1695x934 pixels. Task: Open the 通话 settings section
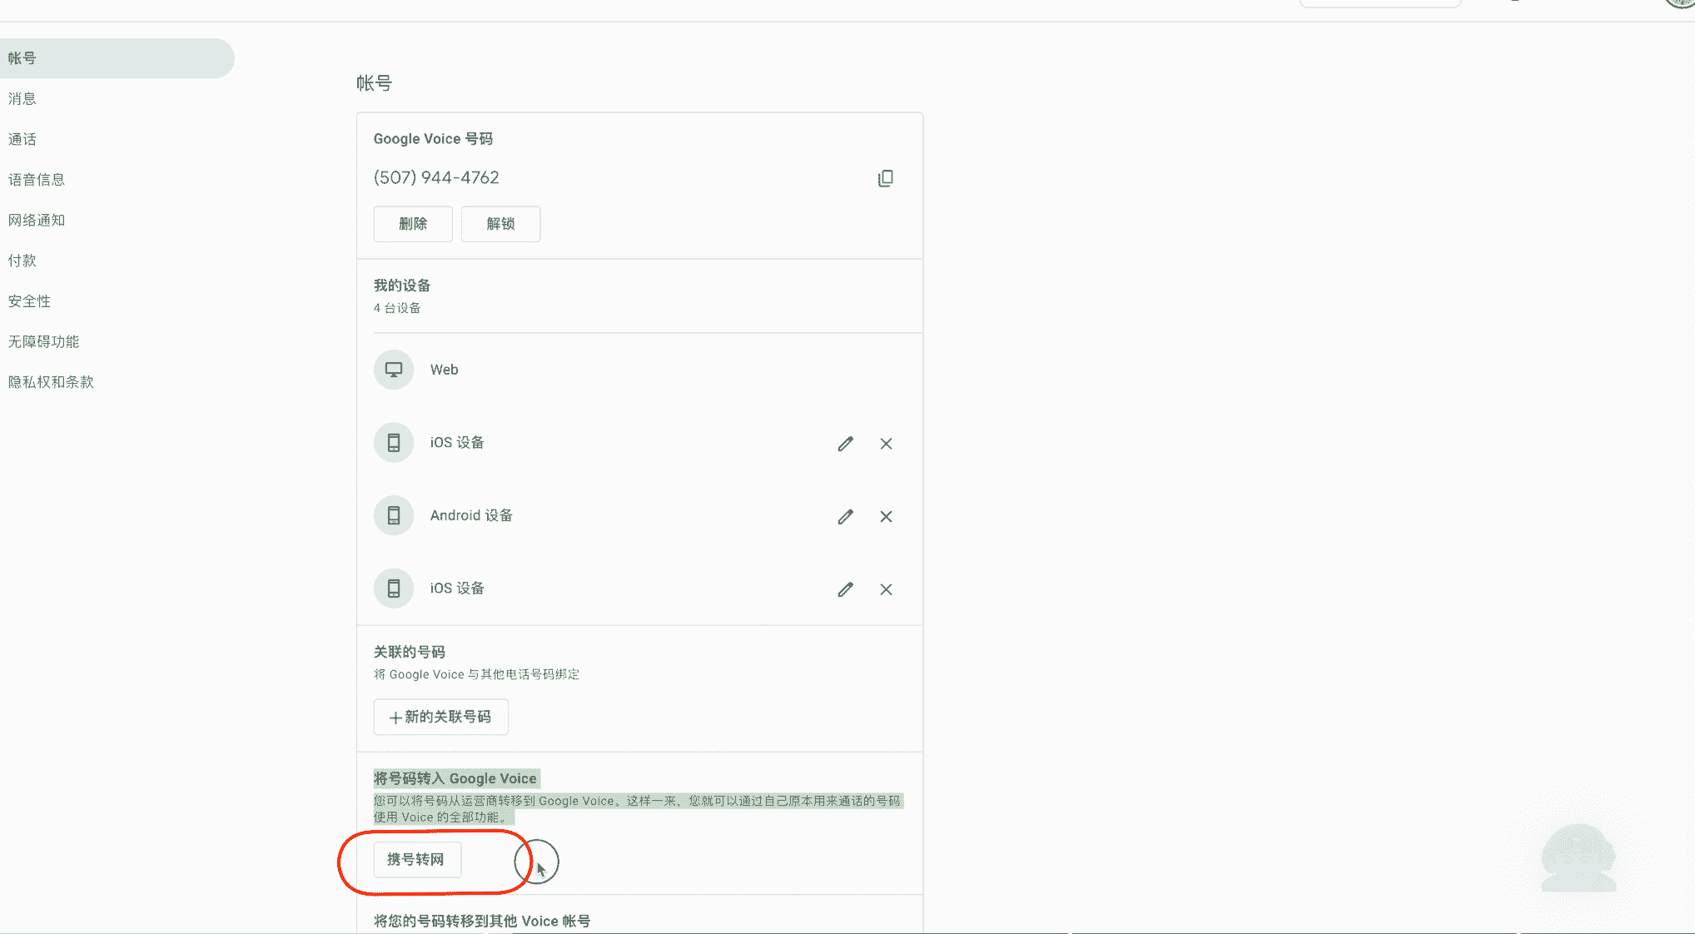[22, 139]
